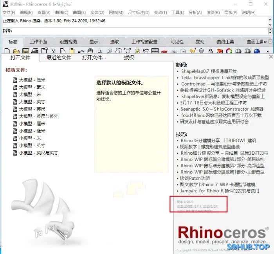
Task: Open the toolbar gear options menu
Action: coord(270,42)
